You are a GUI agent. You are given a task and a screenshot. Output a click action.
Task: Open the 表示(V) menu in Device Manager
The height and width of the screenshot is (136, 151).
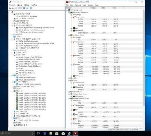[27, 5]
